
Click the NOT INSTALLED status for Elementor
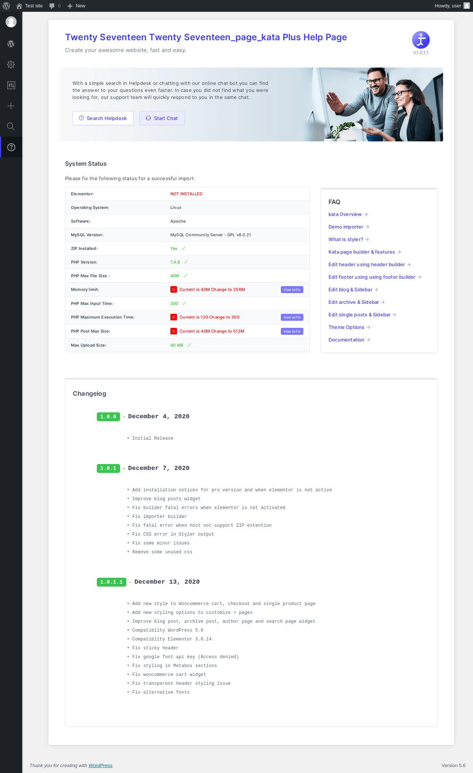click(186, 194)
